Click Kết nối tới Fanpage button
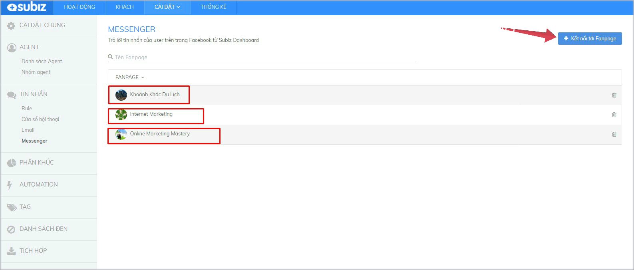Image resolution: width=634 pixels, height=270 pixels. (590, 38)
